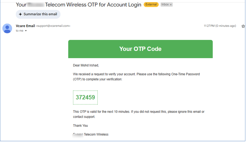Click the green Your OTP Code banner

tap(140, 49)
